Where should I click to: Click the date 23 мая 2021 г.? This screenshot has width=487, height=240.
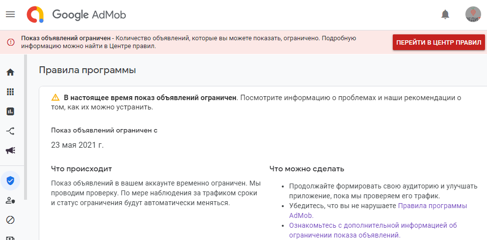click(78, 145)
